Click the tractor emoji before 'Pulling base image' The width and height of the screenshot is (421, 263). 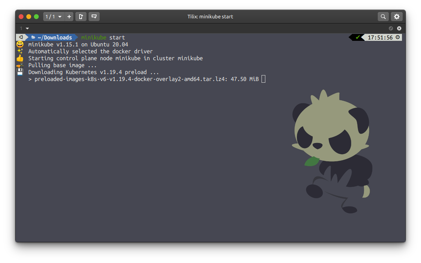[x=20, y=65]
